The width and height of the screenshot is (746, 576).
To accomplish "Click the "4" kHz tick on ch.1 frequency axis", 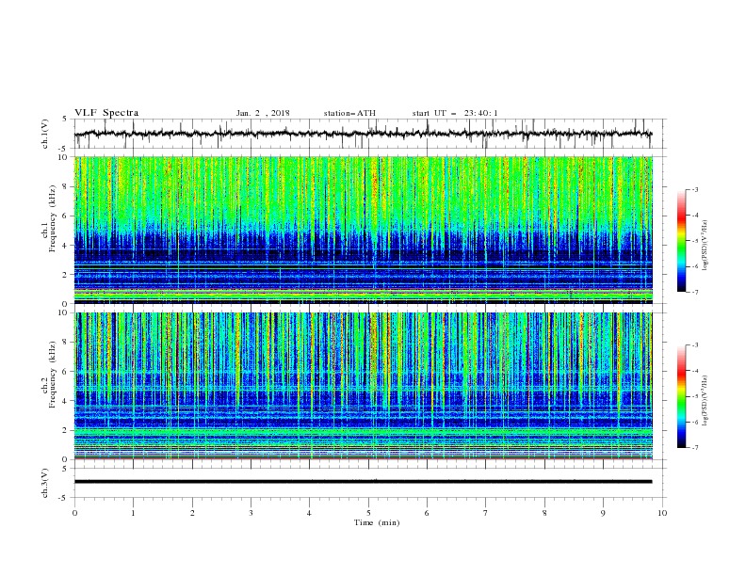I will 67,246.
